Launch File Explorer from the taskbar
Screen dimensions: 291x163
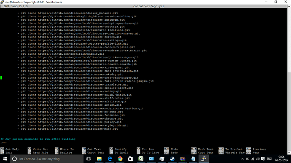pyautogui.click(x=99, y=159)
